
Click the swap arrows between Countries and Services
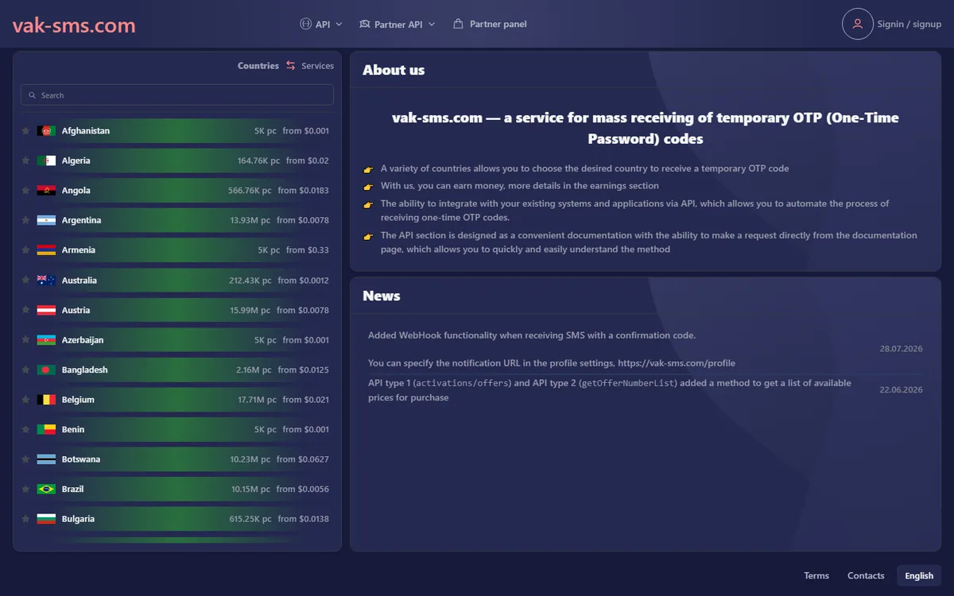pyautogui.click(x=290, y=66)
